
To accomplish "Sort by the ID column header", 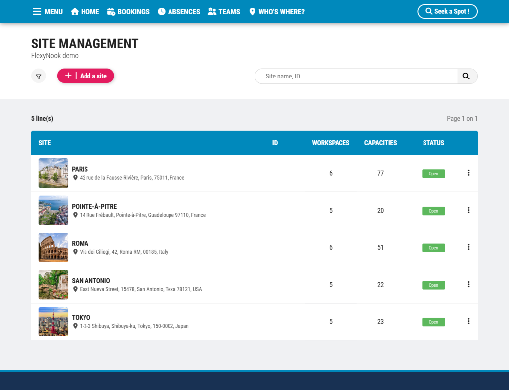I will coord(275,143).
